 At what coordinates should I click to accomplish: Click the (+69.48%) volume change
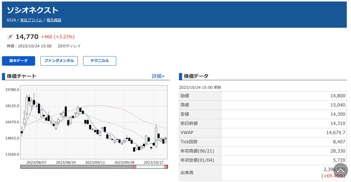333,176
